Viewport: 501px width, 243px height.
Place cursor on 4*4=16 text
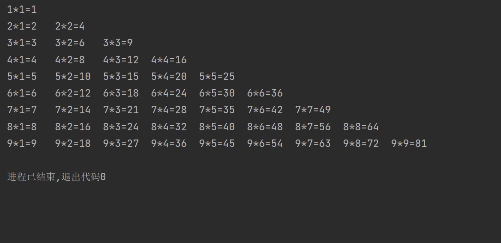(x=169, y=60)
